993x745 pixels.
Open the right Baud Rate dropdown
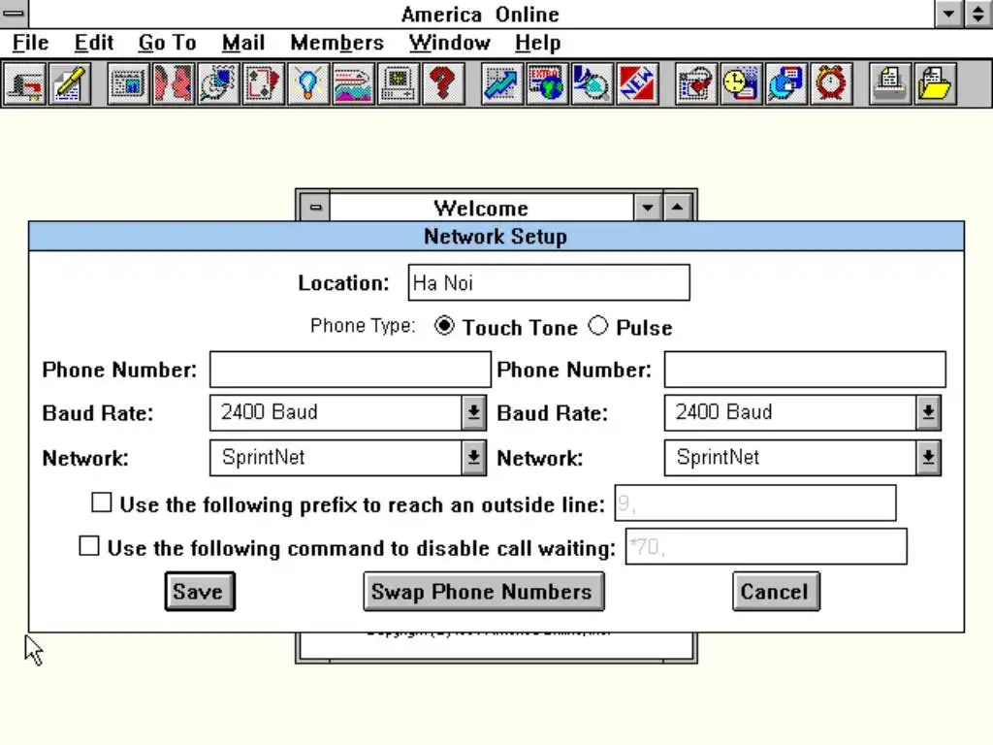click(928, 412)
